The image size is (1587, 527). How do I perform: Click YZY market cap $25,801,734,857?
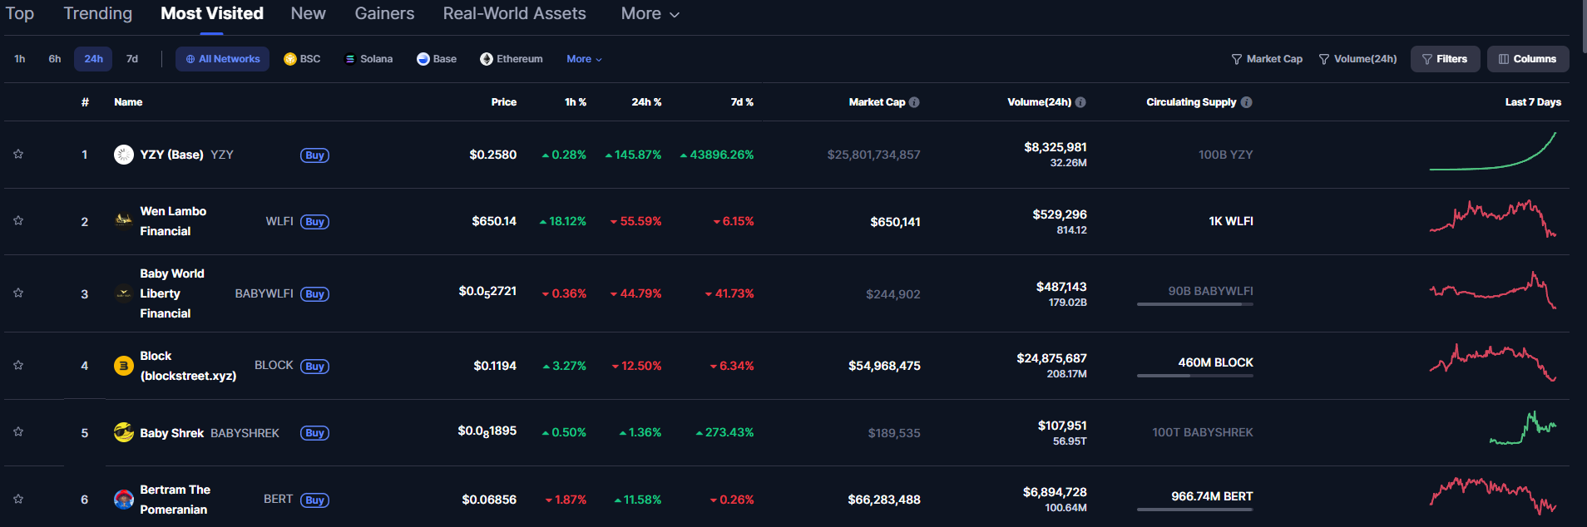tap(873, 155)
